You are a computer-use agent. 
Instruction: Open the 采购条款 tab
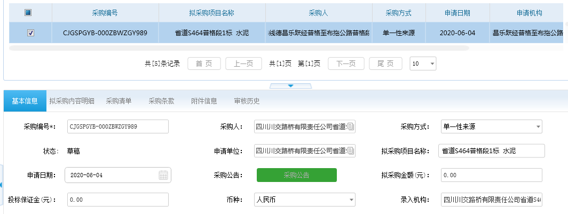coord(161,101)
